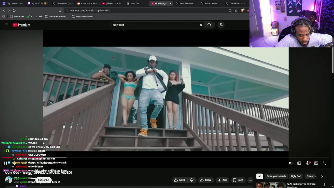Open the browser apps grid icon

[3, 16]
